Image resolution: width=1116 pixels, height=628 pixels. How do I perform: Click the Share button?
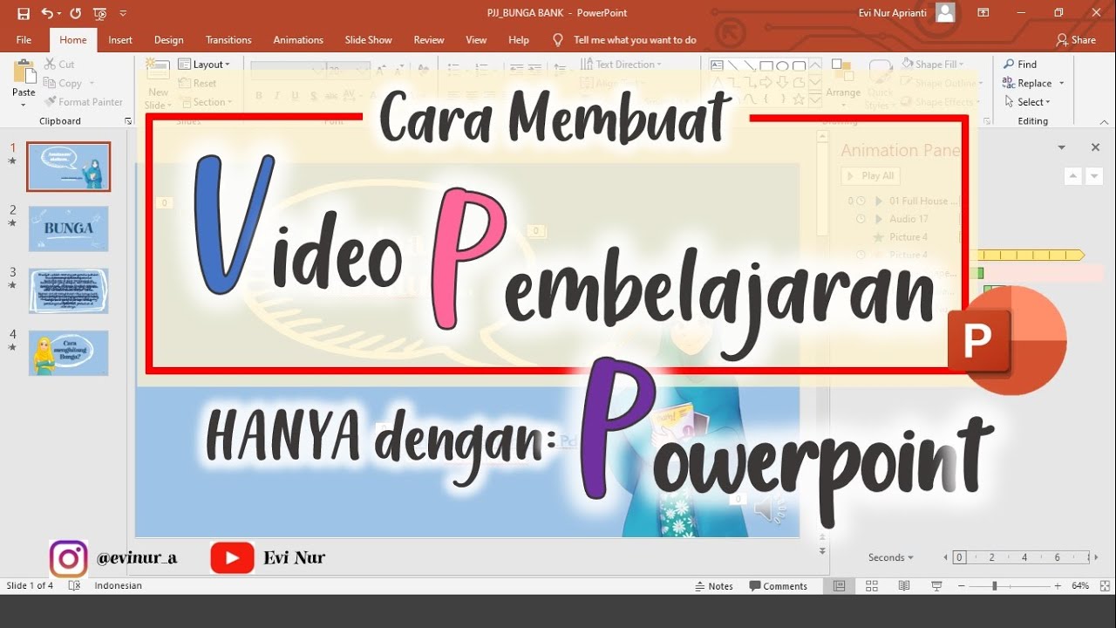[x=1076, y=40]
